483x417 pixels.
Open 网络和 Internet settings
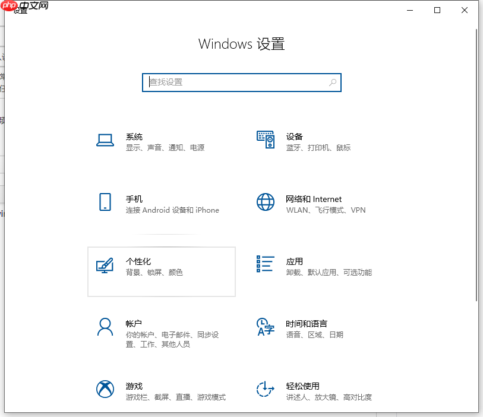click(x=314, y=199)
